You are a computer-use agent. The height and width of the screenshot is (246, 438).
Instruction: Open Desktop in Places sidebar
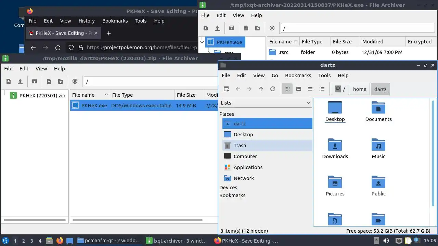[267, 135]
